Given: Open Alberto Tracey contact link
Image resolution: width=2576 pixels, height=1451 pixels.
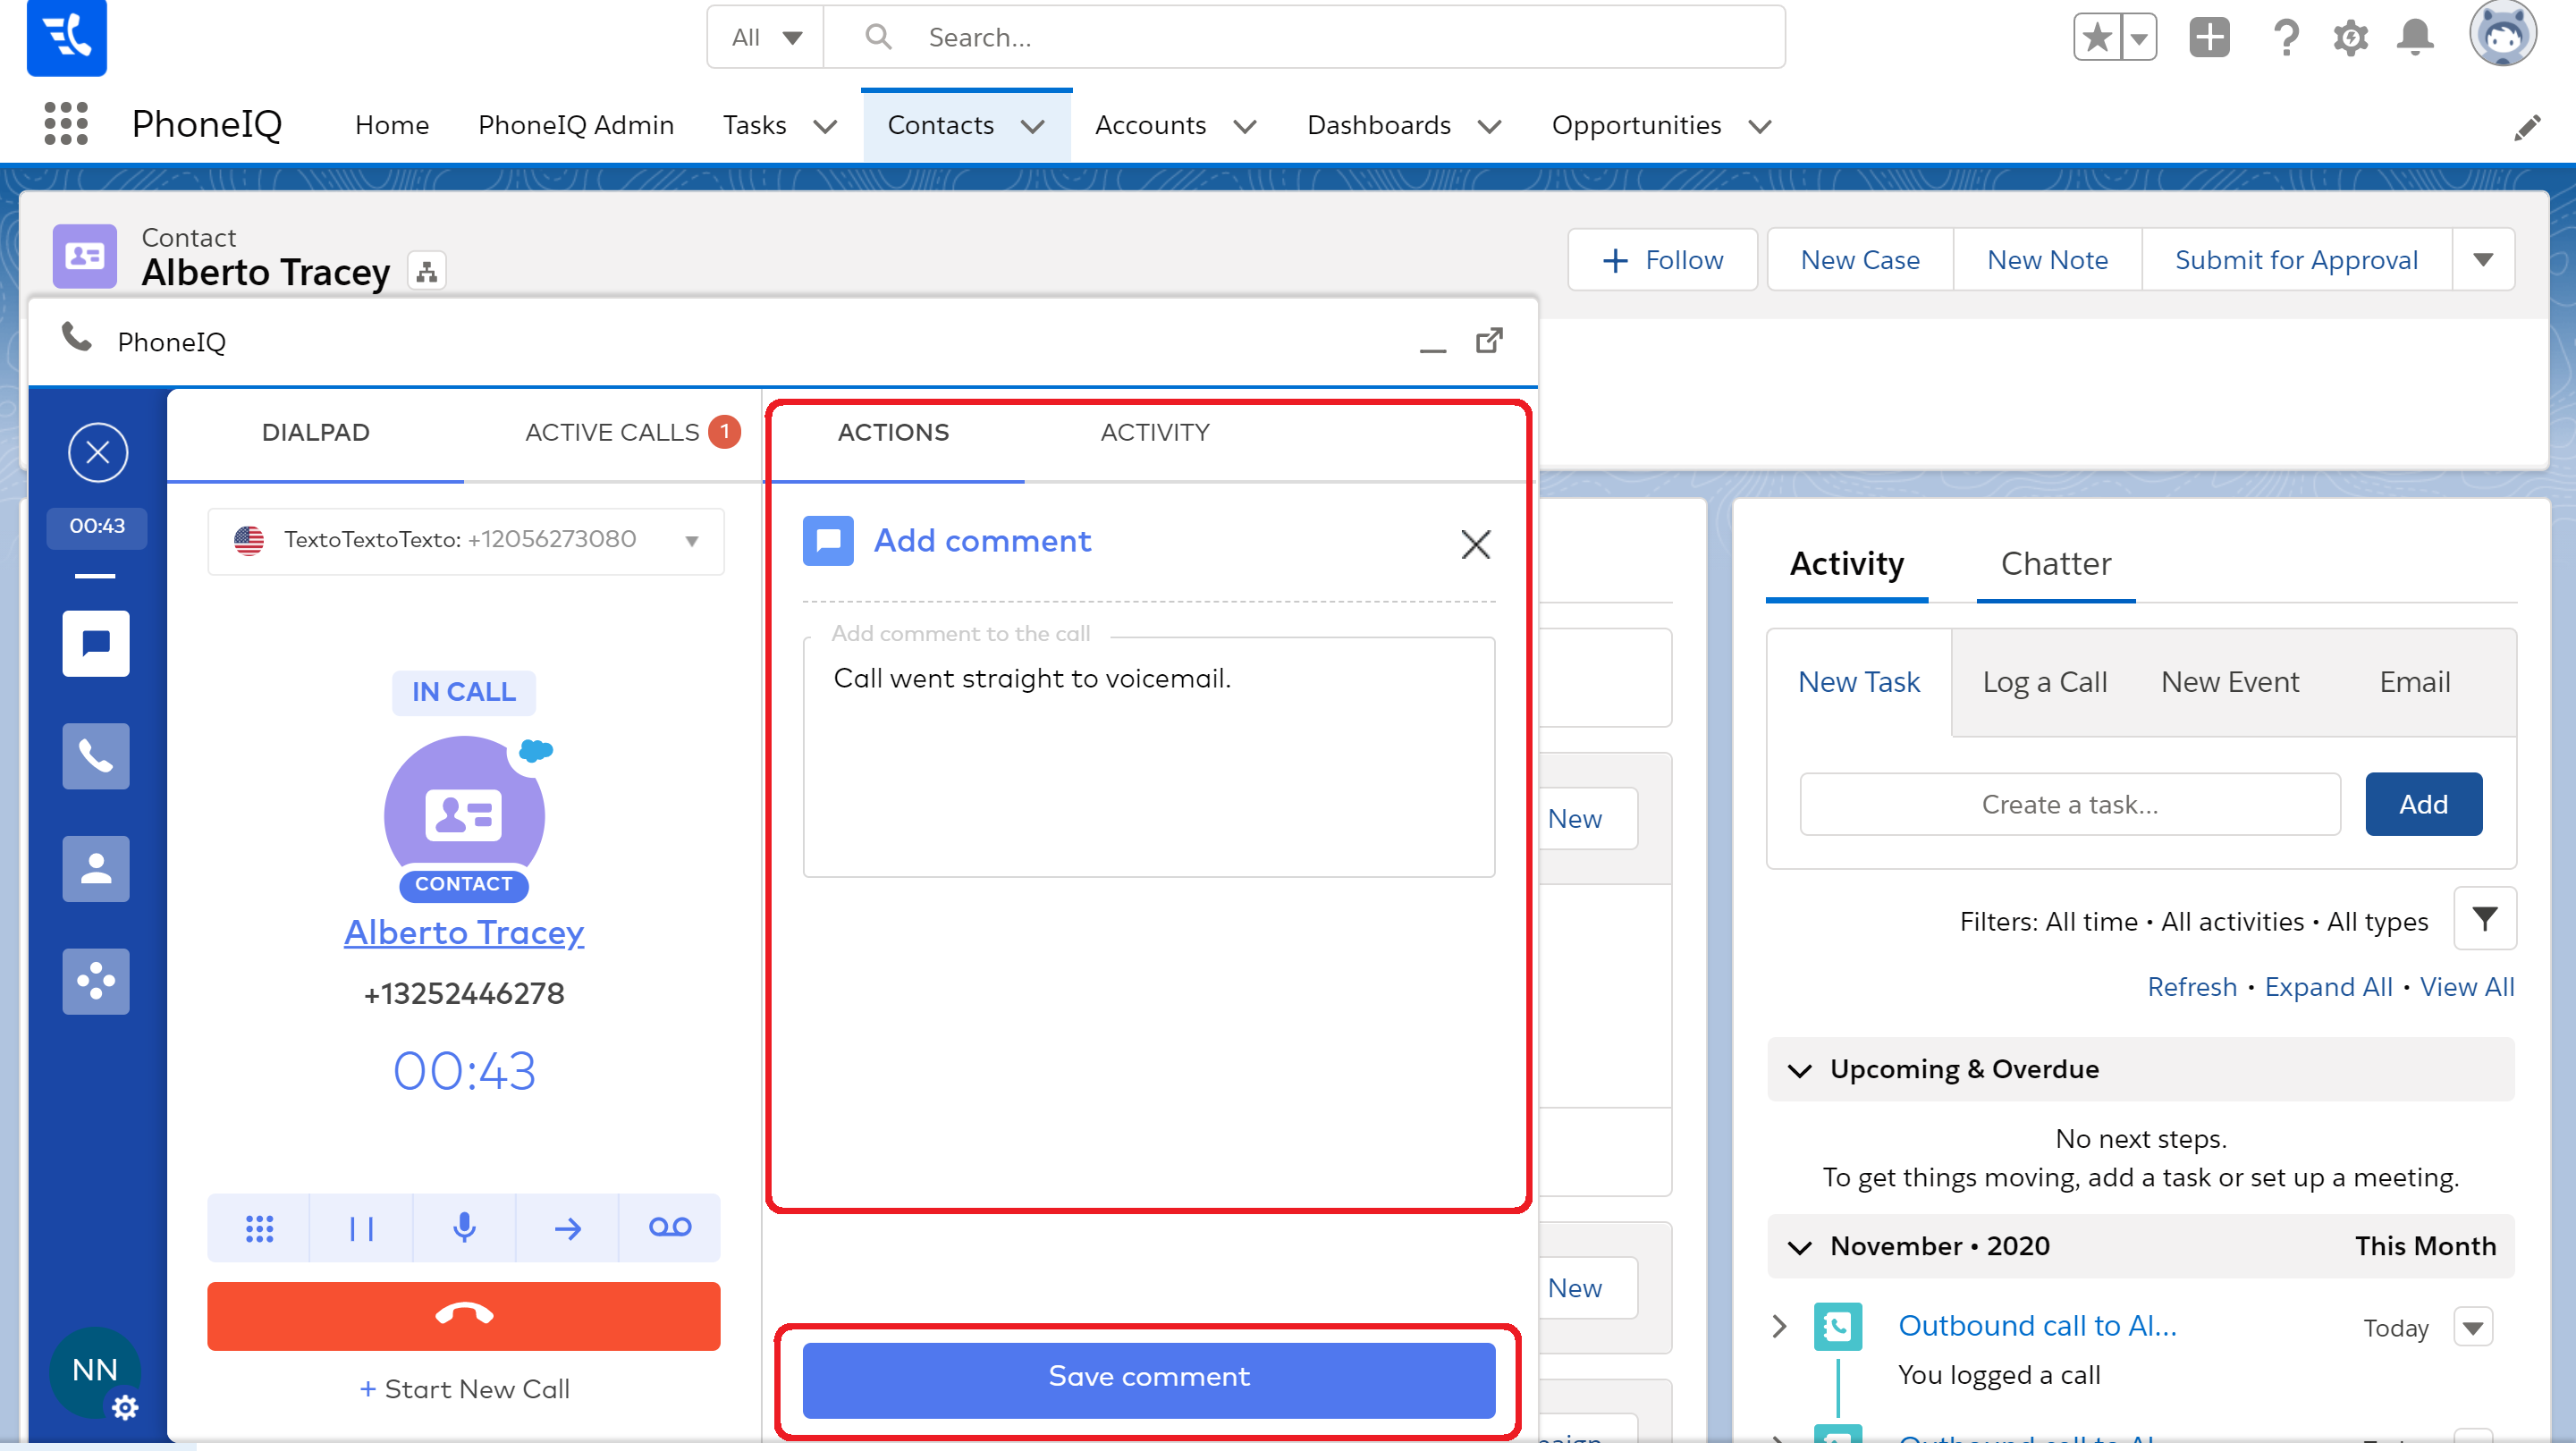Looking at the screenshot, I should [x=464, y=933].
